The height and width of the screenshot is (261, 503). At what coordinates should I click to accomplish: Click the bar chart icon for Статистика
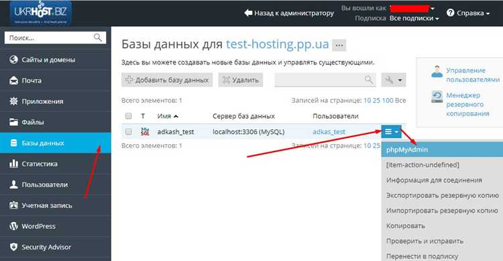13,164
